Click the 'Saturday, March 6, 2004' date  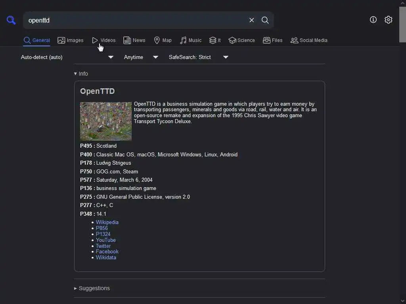[124, 180]
